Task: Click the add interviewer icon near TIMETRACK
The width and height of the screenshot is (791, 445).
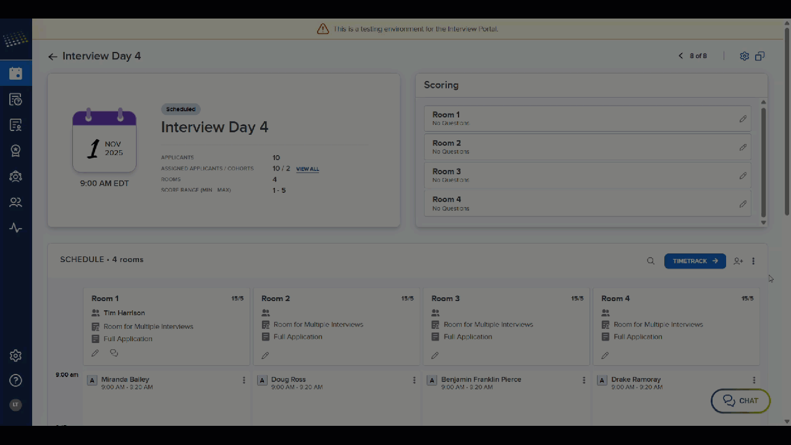Action: (x=738, y=261)
